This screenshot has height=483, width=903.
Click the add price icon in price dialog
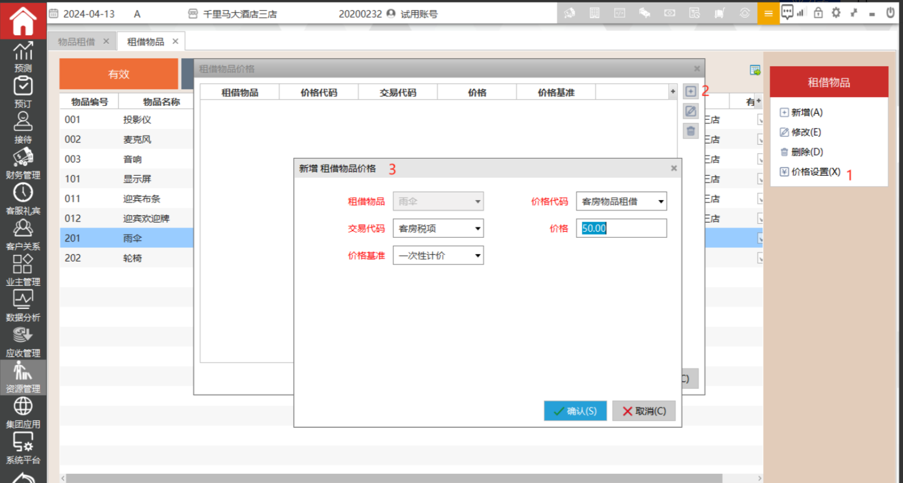point(690,92)
